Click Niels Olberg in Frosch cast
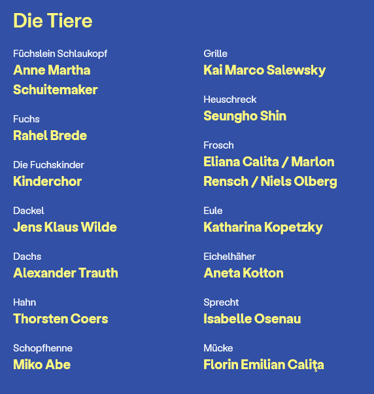 299,181
